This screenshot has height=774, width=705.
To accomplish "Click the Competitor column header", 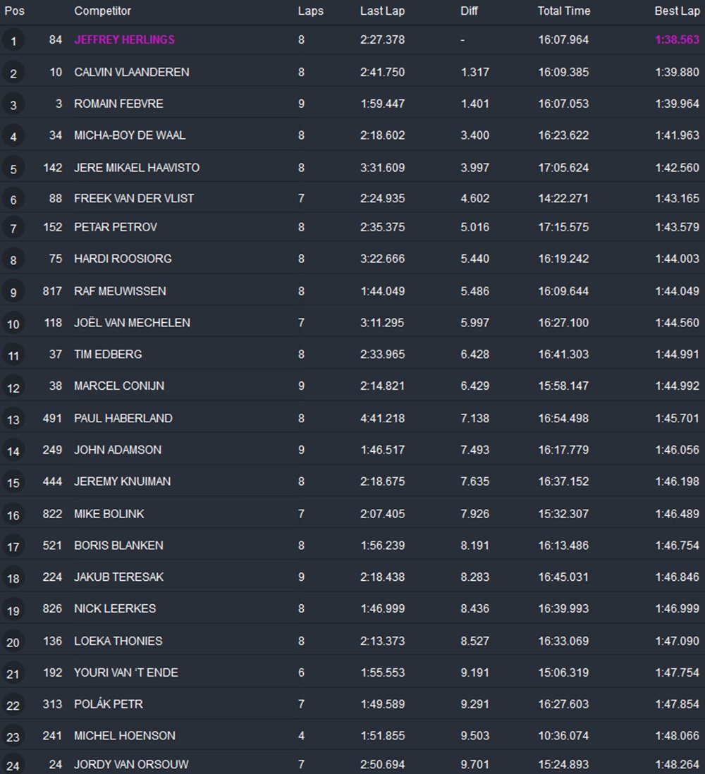I will tap(102, 11).
